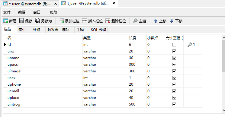Image resolution: width=225 pixels, height=117 pixels.
Task: Select the uphone field name cell
Action: point(45,84)
